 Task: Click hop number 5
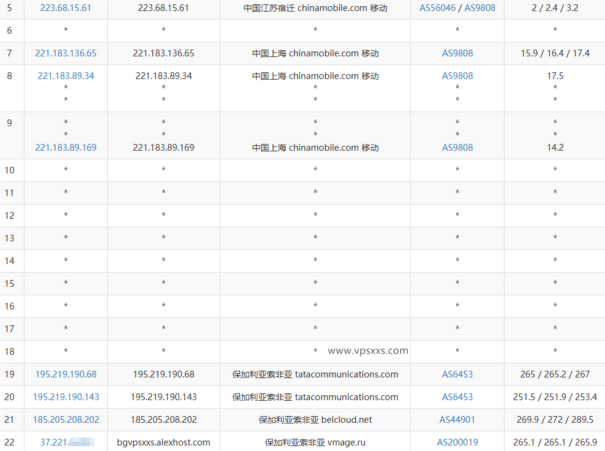point(9,8)
